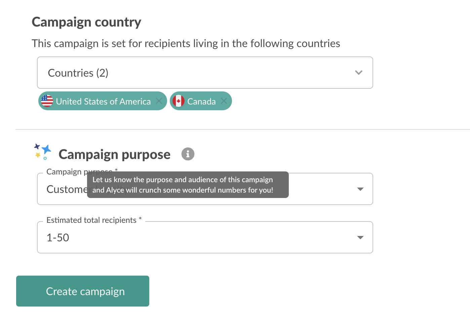Click the Countries dropdown chevron arrow
The image size is (470, 322).
(x=359, y=73)
